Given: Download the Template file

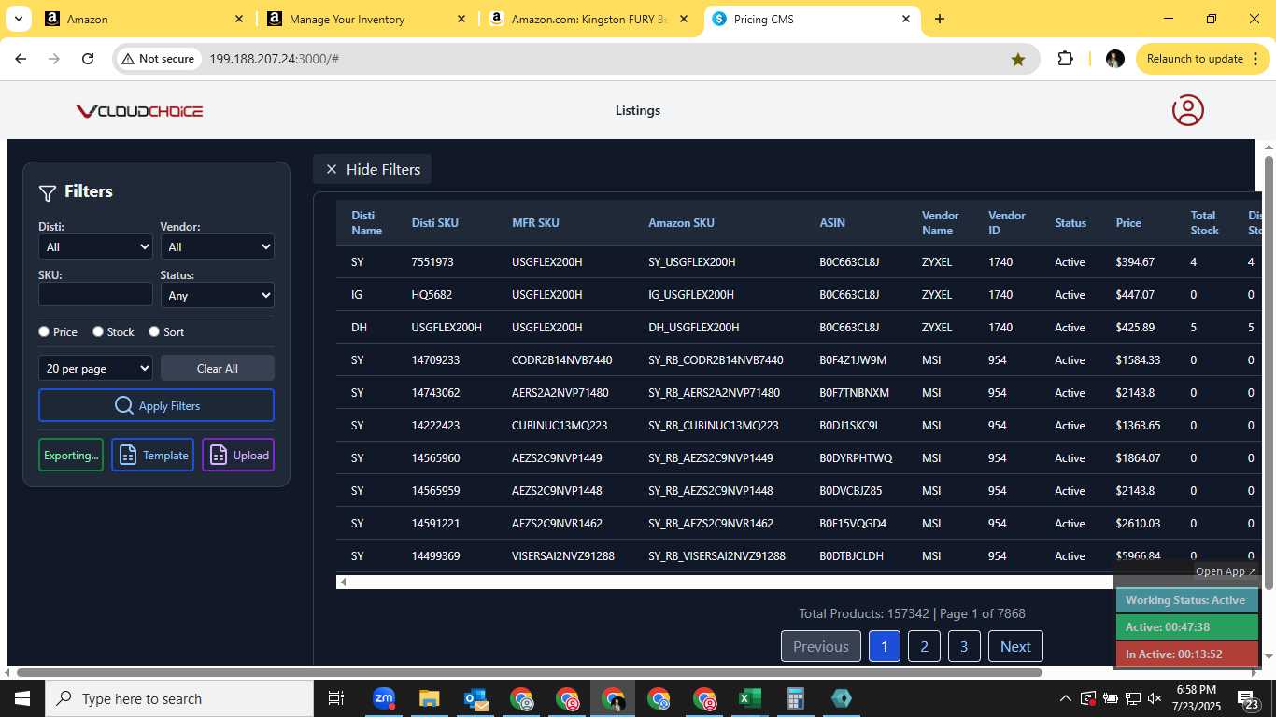Looking at the screenshot, I should 153,455.
